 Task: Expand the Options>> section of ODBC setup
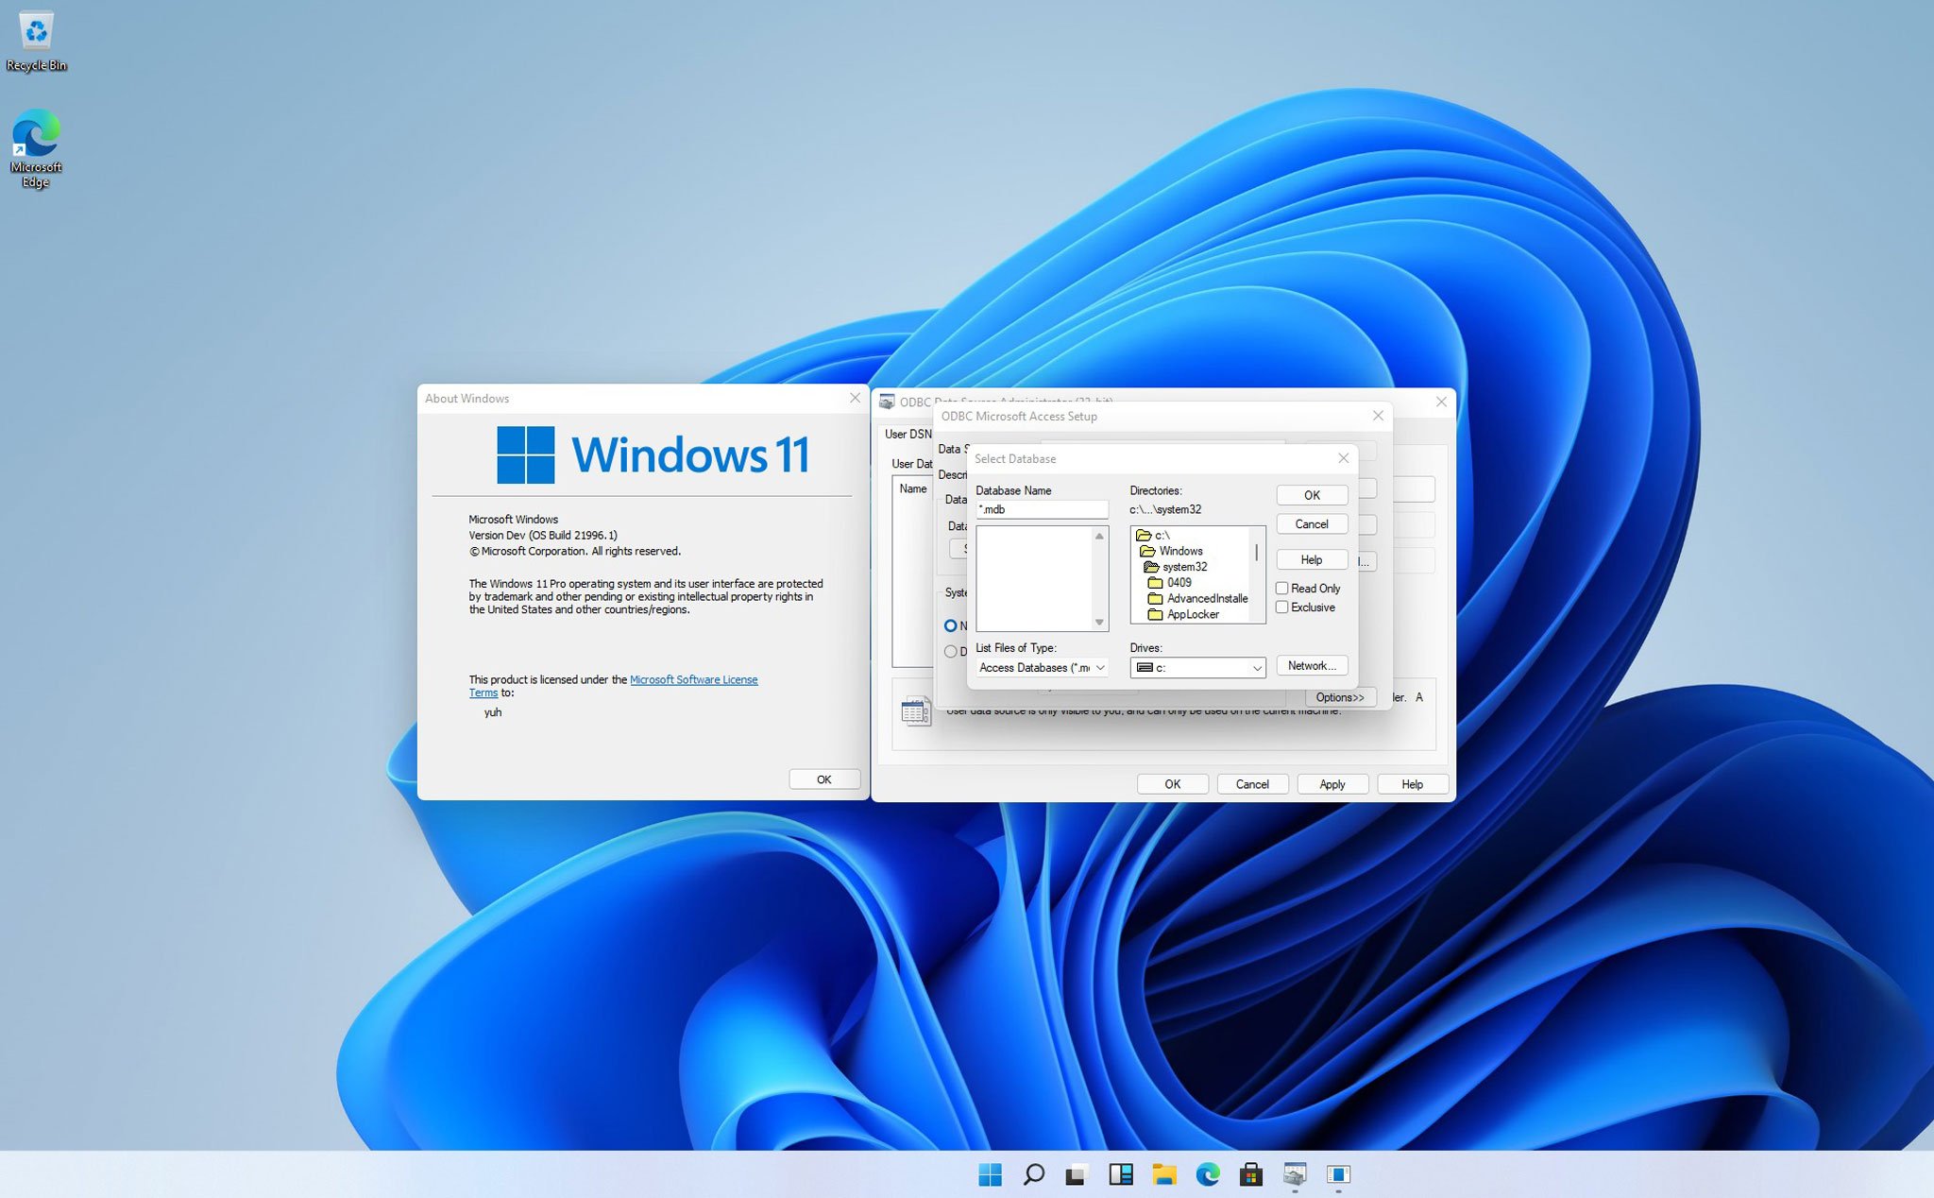pyautogui.click(x=1339, y=696)
